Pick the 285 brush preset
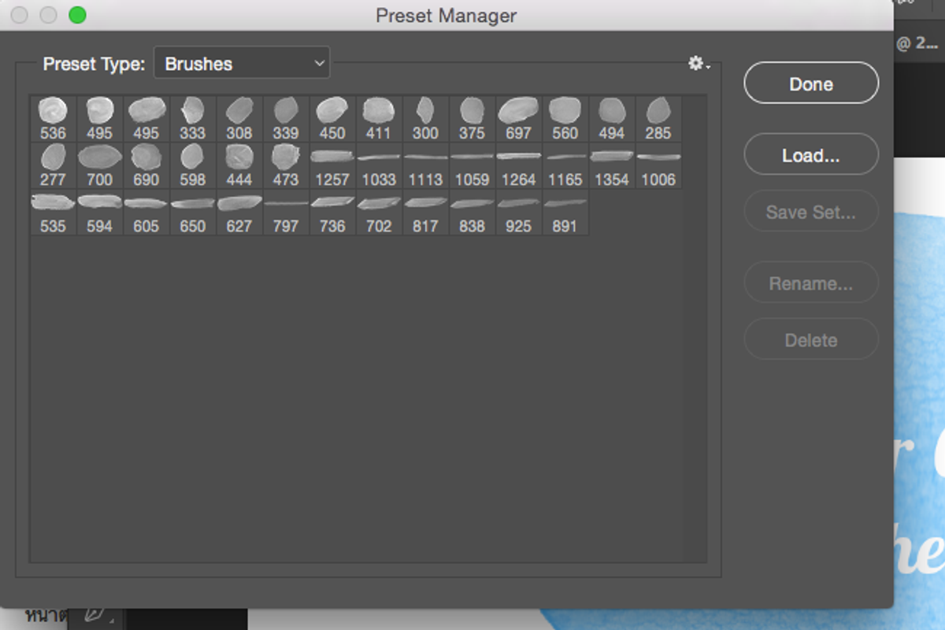This screenshot has width=945, height=630. (x=658, y=119)
